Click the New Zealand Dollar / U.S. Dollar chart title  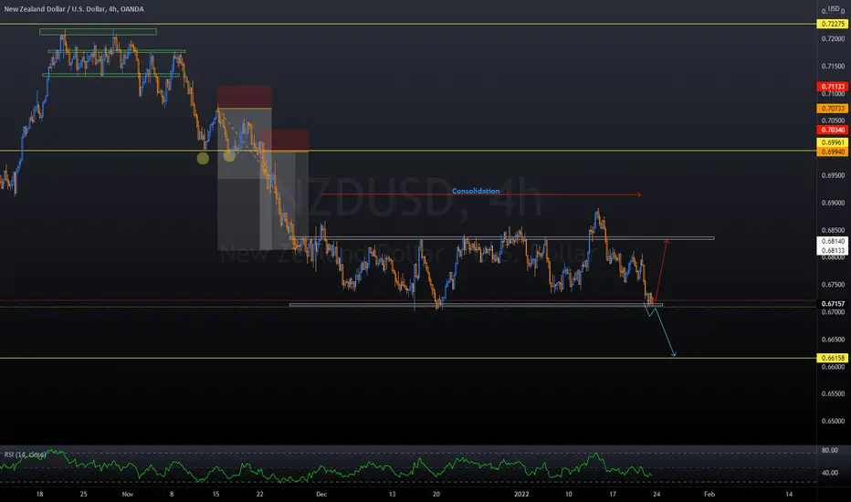point(74,9)
